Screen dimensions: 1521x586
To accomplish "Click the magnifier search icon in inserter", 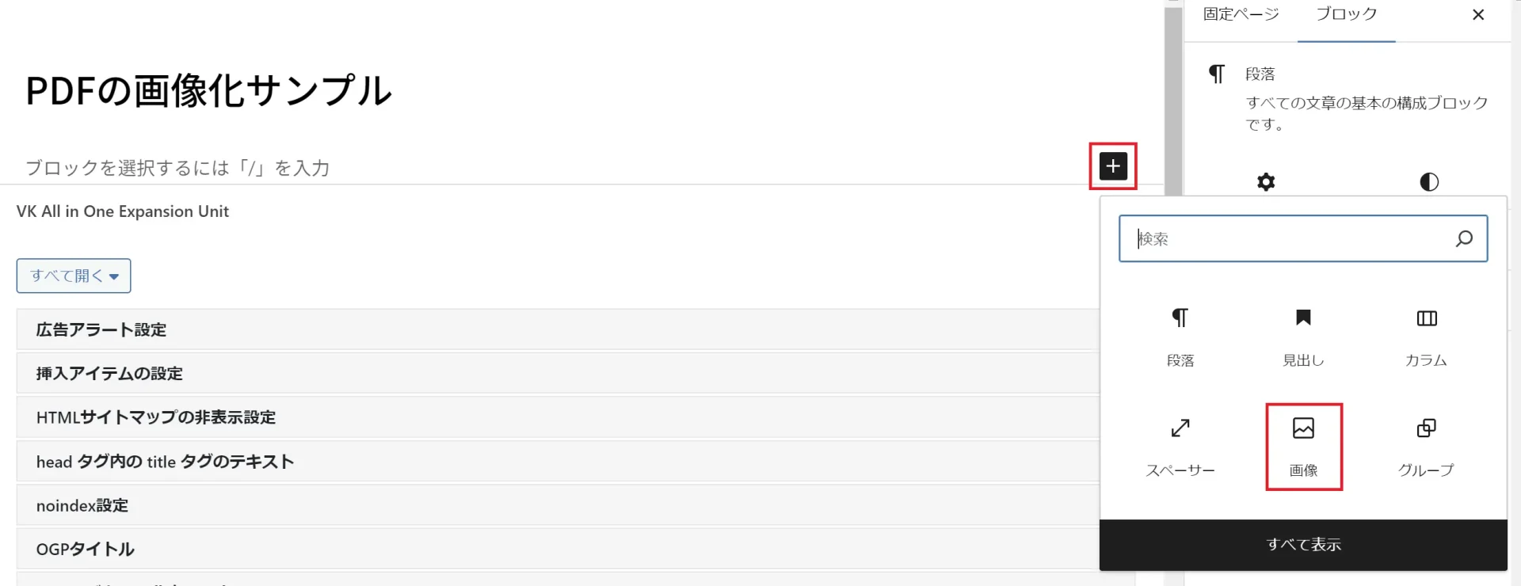I will [1464, 238].
